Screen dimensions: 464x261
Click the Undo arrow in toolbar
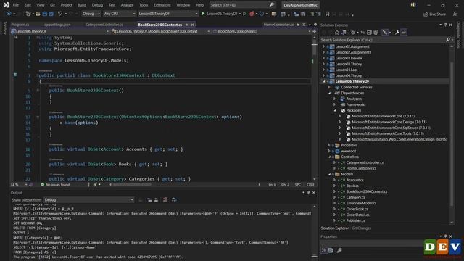click(x=59, y=14)
